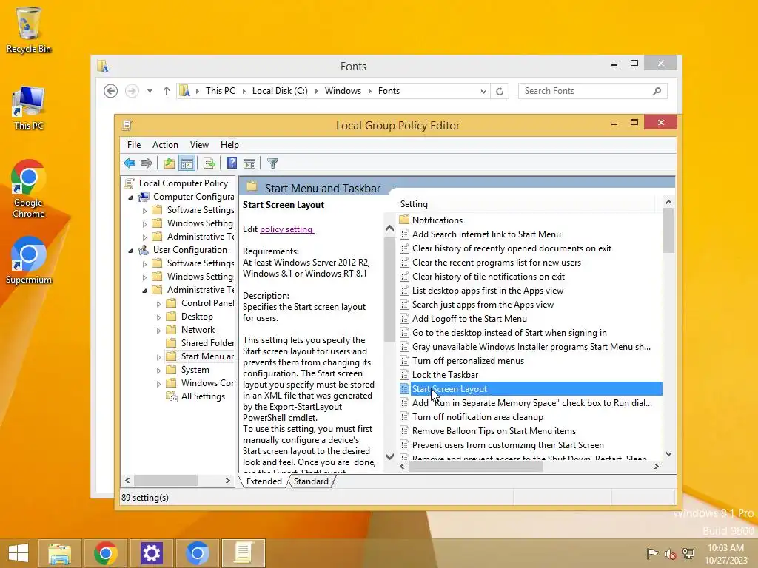Switch to the Standard tab
Viewport: 758px width, 568px height.
[x=311, y=481]
